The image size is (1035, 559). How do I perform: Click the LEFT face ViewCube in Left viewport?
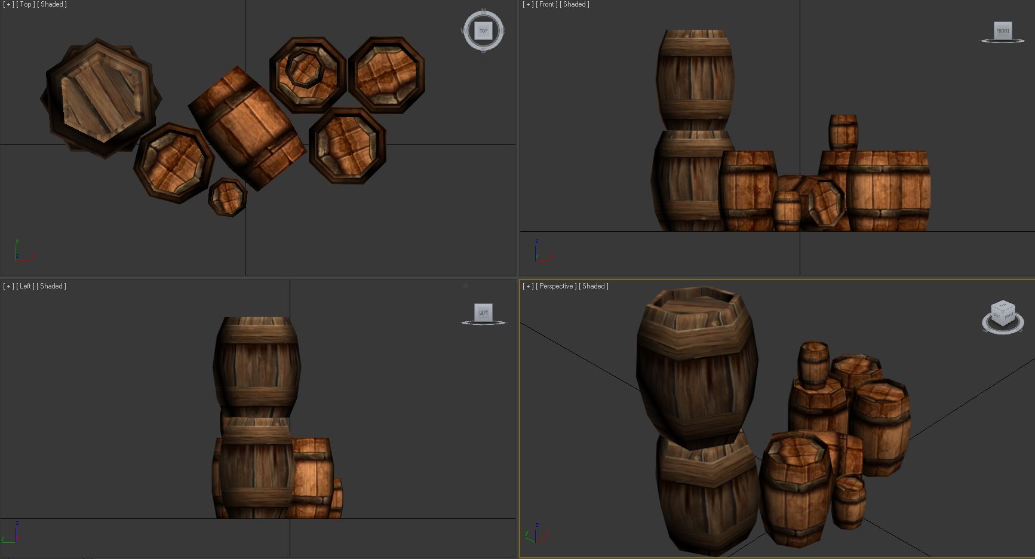[x=484, y=312]
